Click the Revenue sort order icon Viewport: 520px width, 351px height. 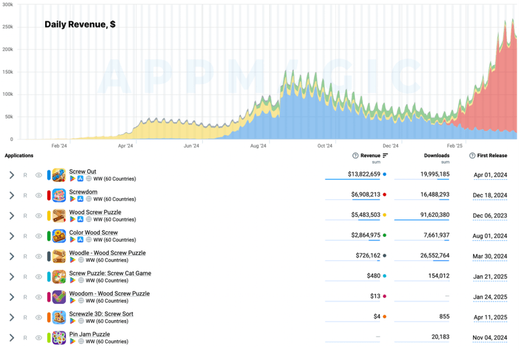(x=386, y=155)
